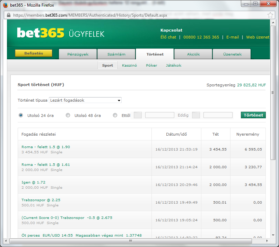Open the Ettől calendar picker icon
This screenshot has height=247, width=279.
pyautogui.click(x=138, y=115)
